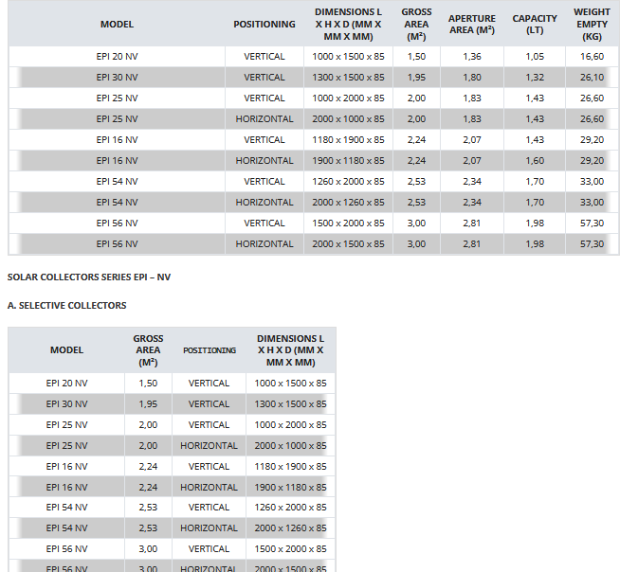Click 'Solar Collectors Series EPI – NV' heading
The height and width of the screenshot is (572, 620).
88,277
